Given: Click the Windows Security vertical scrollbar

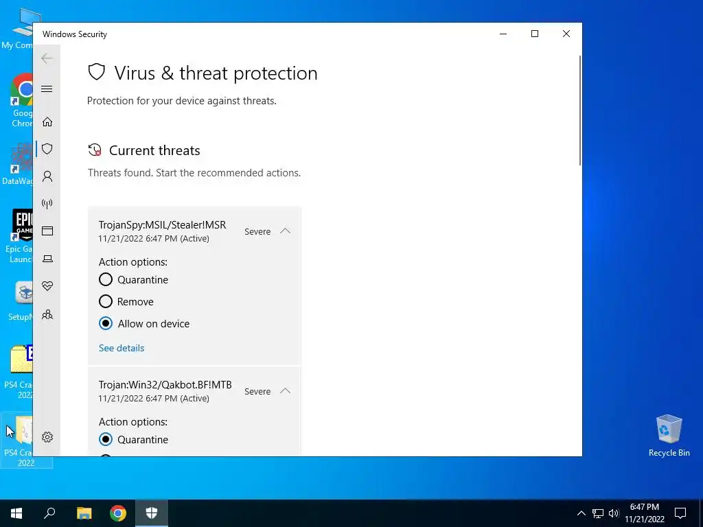Looking at the screenshot, I should tap(579, 110).
